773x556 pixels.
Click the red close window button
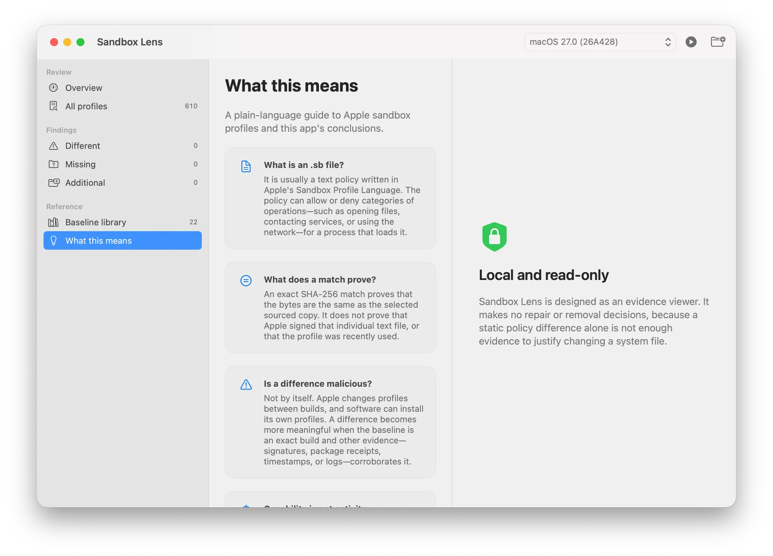click(54, 42)
